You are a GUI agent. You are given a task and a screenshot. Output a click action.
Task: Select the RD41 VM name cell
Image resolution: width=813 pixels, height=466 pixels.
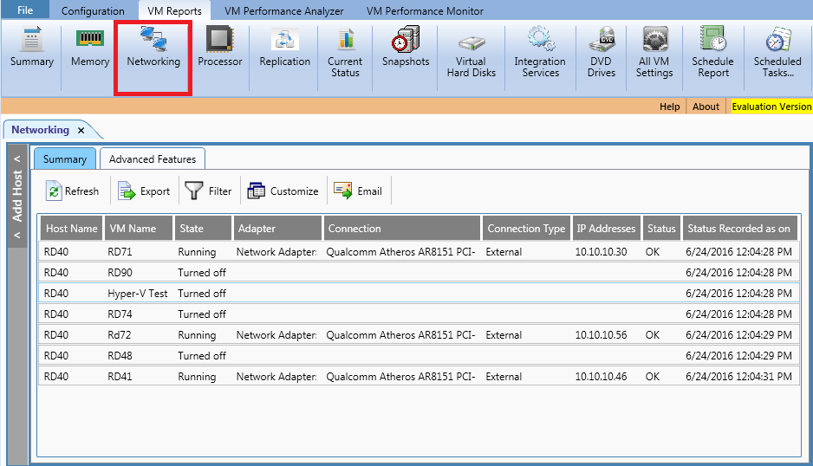120,376
